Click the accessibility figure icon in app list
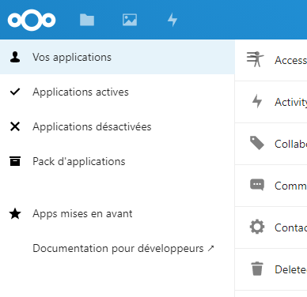Screen dimensions: 307x297 tap(255, 59)
